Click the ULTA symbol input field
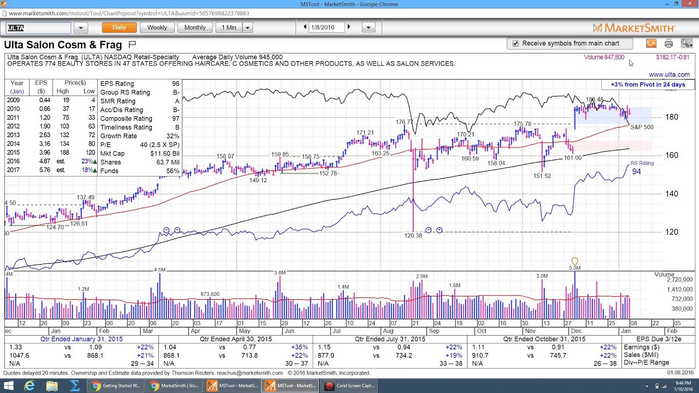This screenshot has width=699, height=393. click(x=38, y=27)
